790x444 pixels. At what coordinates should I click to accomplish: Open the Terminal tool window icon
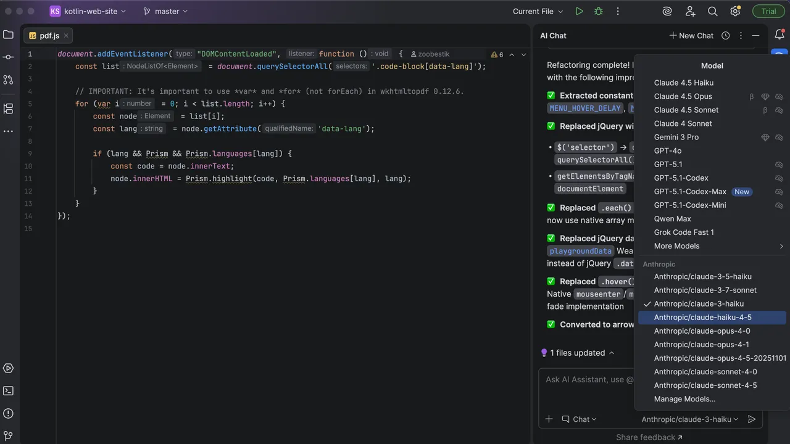coord(8,390)
